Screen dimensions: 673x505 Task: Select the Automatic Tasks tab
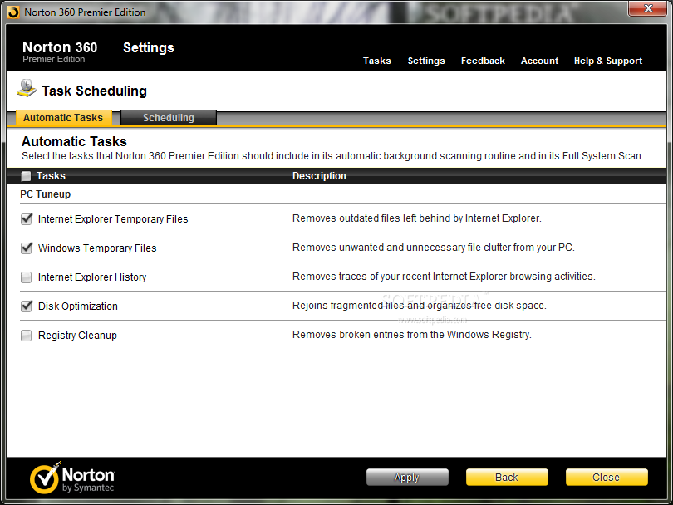63,118
